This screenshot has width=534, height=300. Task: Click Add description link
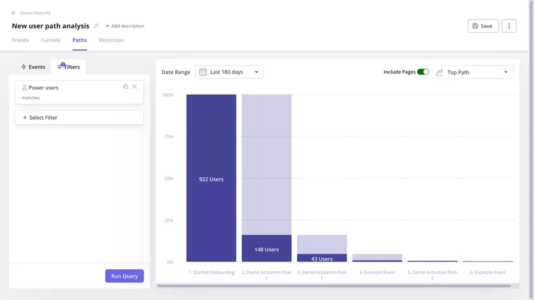tap(125, 26)
